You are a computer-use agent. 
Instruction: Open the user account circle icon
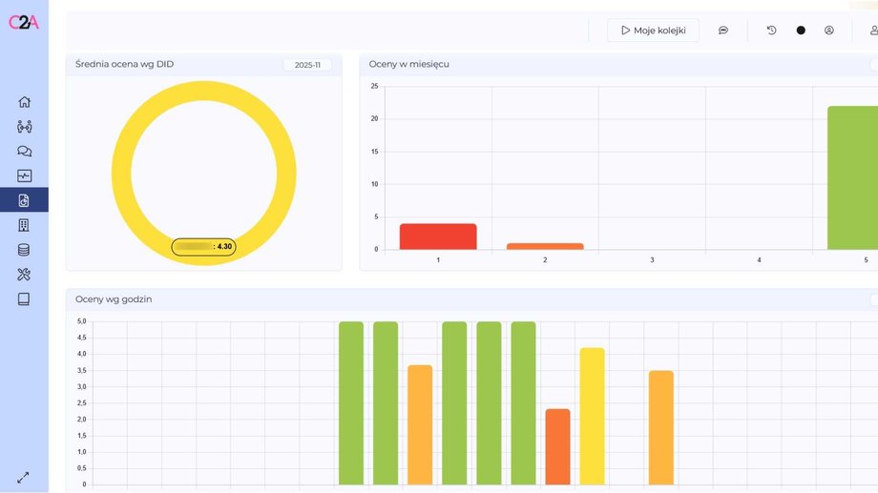pyautogui.click(x=829, y=31)
